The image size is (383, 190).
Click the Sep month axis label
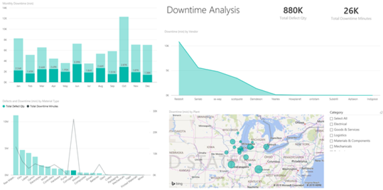coord(112,86)
